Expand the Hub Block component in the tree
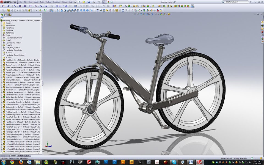Viewport: 264px width, 165px height. 1,60
